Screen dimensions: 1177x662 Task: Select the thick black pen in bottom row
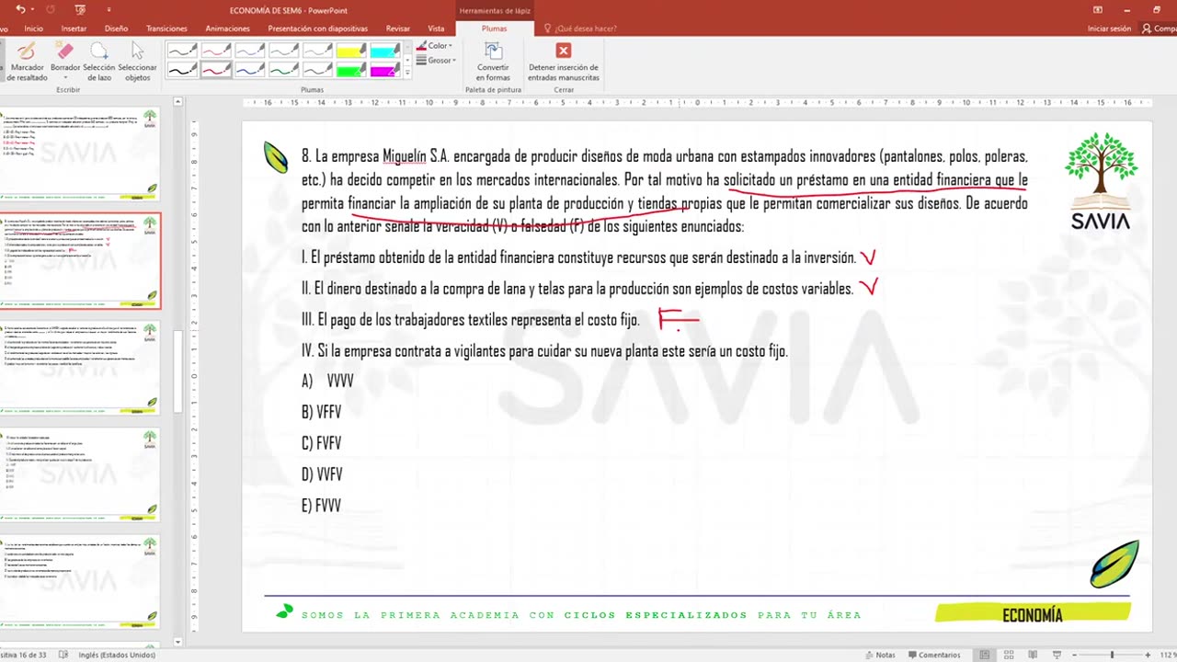pyautogui.click(x=182, y=70)
